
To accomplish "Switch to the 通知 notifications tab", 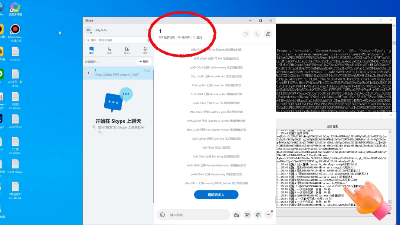I will pyautogui.click(x=145, y=50).
